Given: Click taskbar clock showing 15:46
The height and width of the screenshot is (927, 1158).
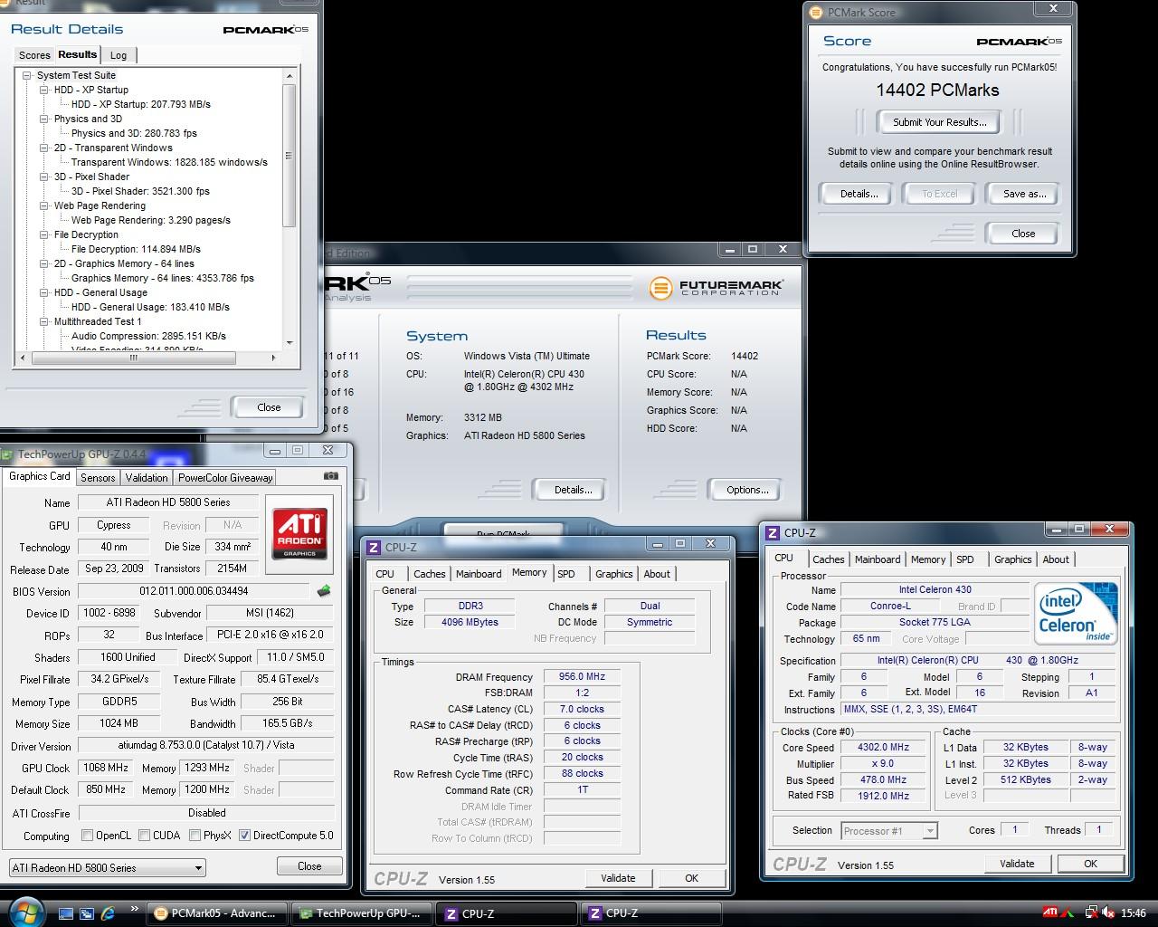Looking at the screenshot, I should [1134, 913].
